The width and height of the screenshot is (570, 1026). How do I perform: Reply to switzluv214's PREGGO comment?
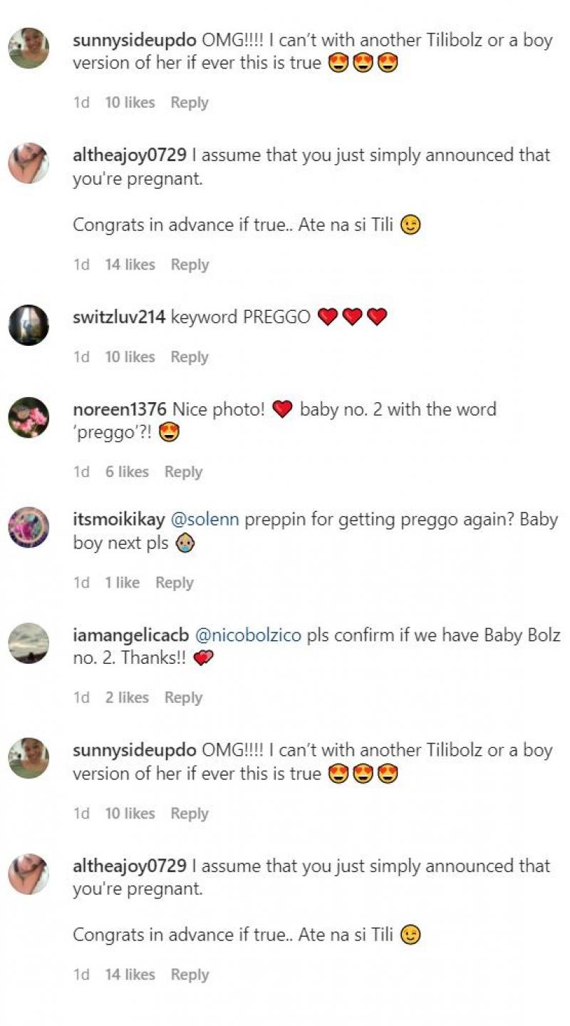pyautogui.click(x=190, y=357)
